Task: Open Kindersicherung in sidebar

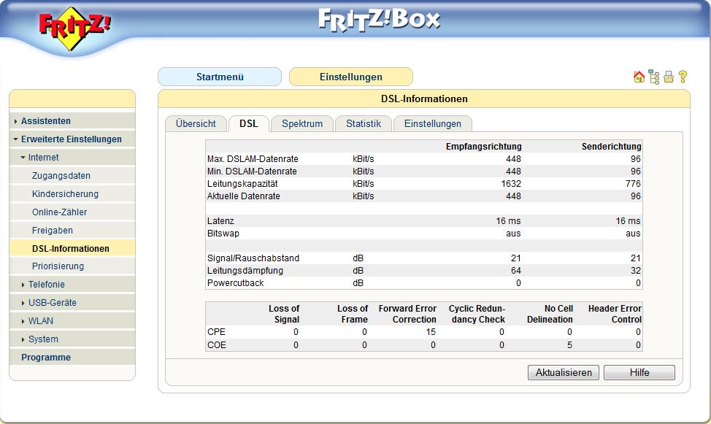Action: pos(65,194)
